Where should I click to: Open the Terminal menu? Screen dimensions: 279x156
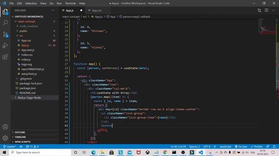pyautogui.click(x=70, y=3)
